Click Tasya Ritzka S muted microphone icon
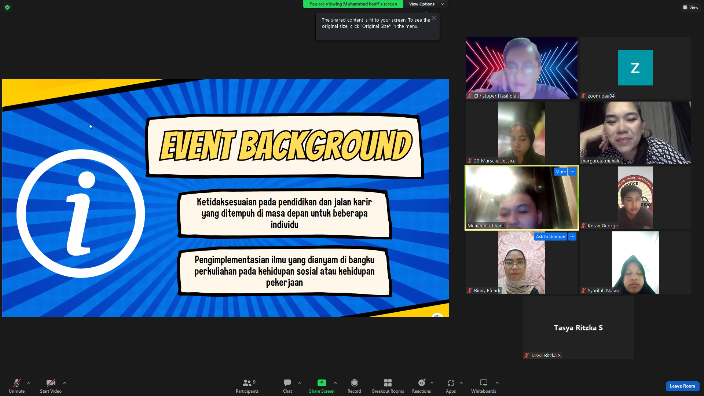Viewport: 704px width, 396px height. click(x=527, y=356)
